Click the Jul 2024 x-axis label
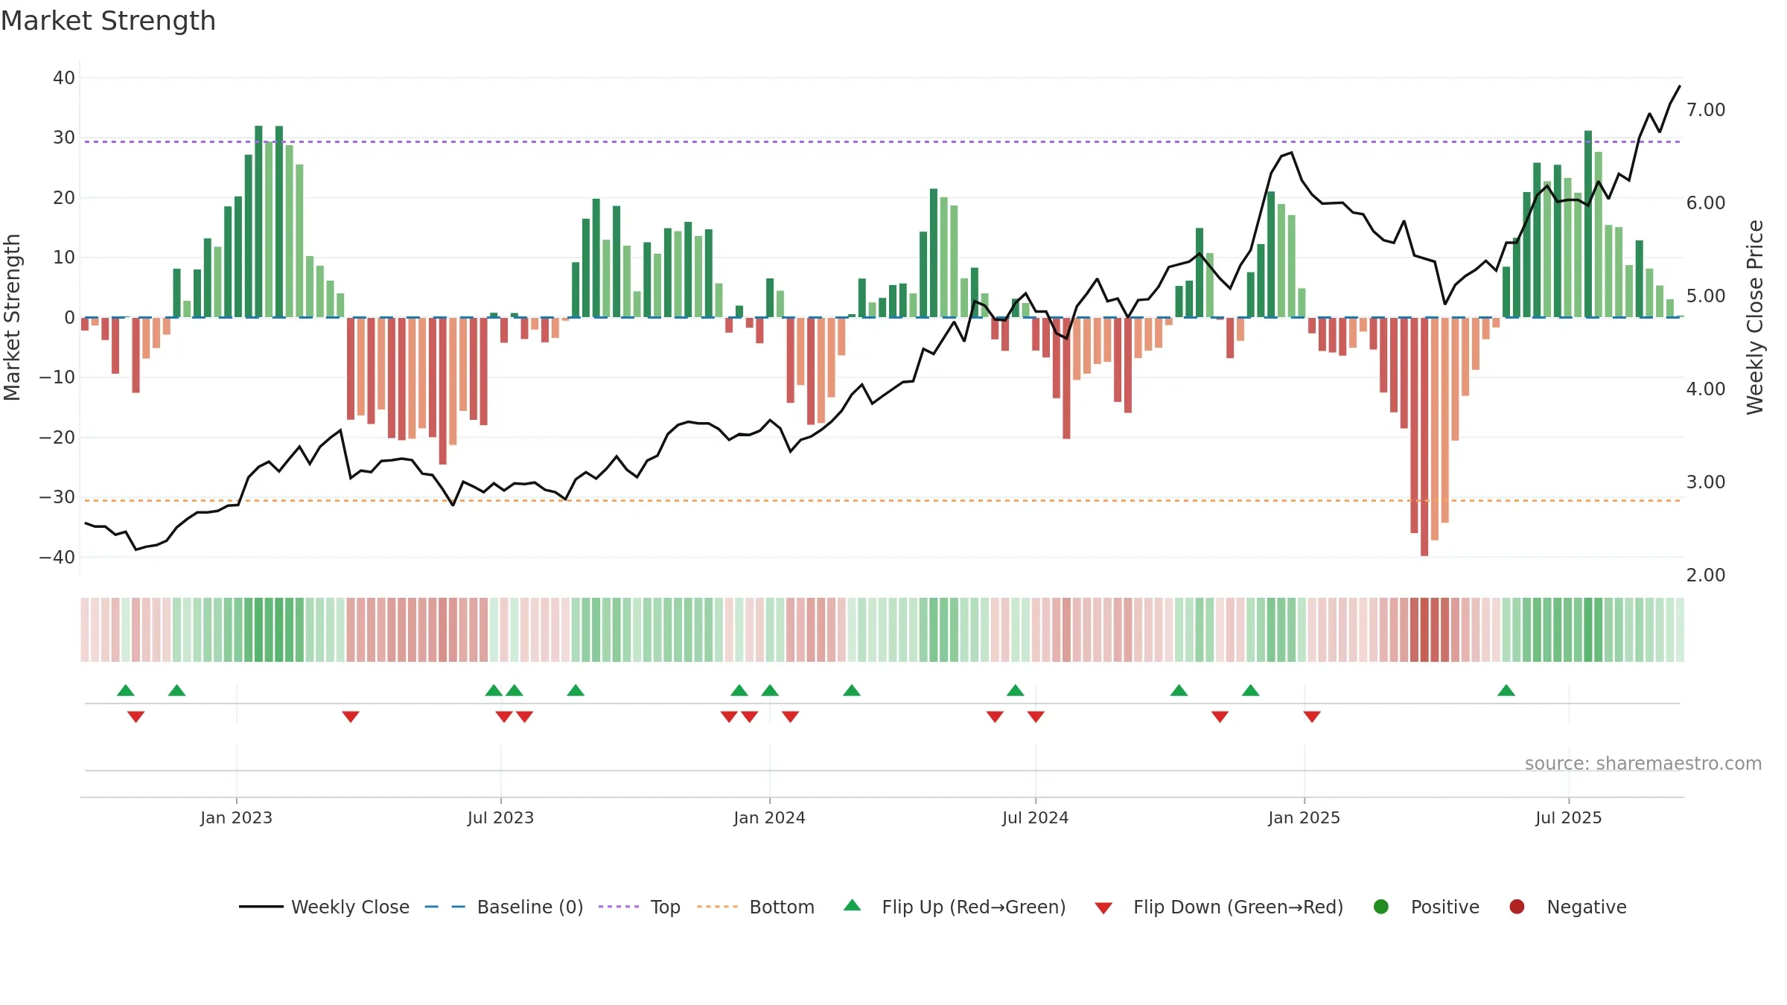This screenshot has width=1787, height=1005. click(x=1035, y=817)
